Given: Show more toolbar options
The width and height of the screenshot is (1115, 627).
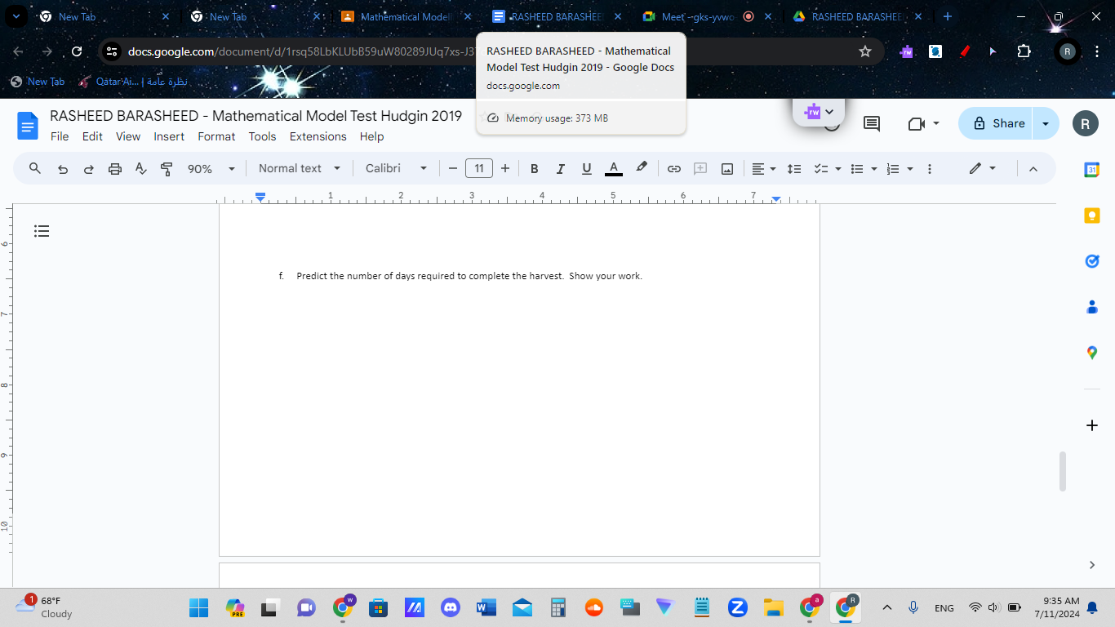Looking at the screenshot, I should 930,169.
